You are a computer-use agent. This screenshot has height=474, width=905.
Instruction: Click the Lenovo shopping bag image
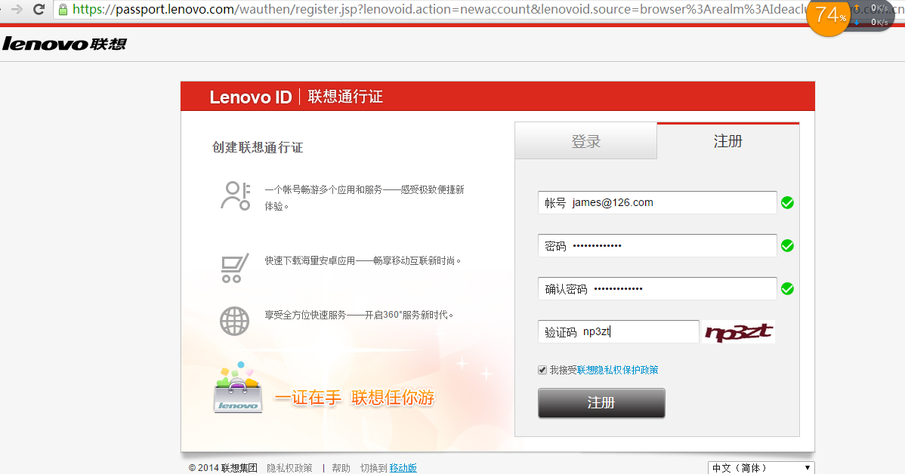(239, 387)
